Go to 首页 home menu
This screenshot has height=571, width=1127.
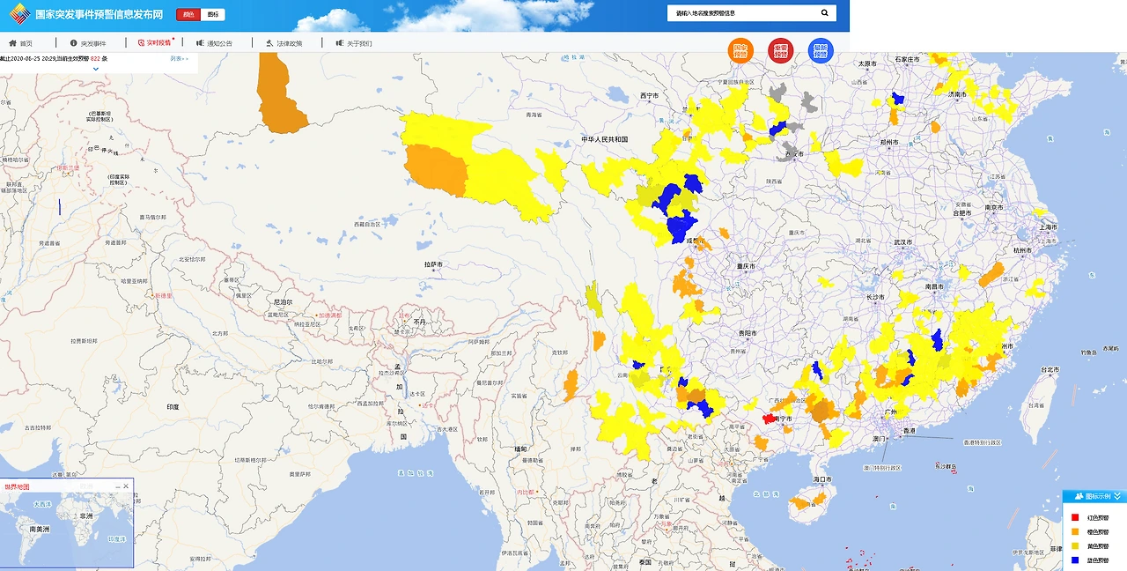(x=20, y=43)
